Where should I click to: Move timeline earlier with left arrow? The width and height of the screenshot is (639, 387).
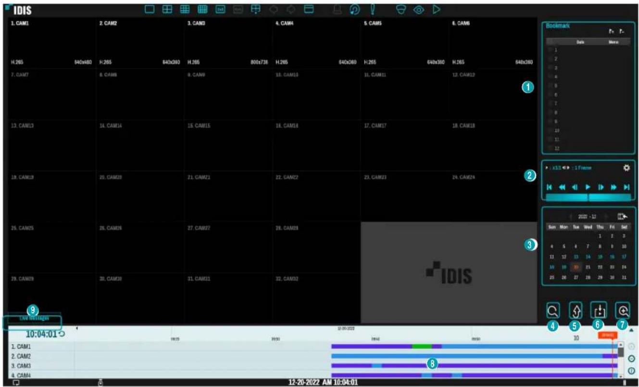(77, 328)
